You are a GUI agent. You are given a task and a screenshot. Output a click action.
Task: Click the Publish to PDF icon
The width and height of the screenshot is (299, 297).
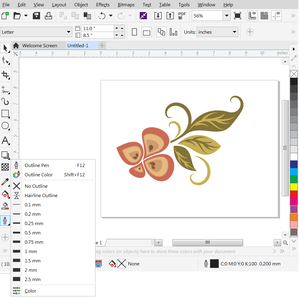(182, 16)
